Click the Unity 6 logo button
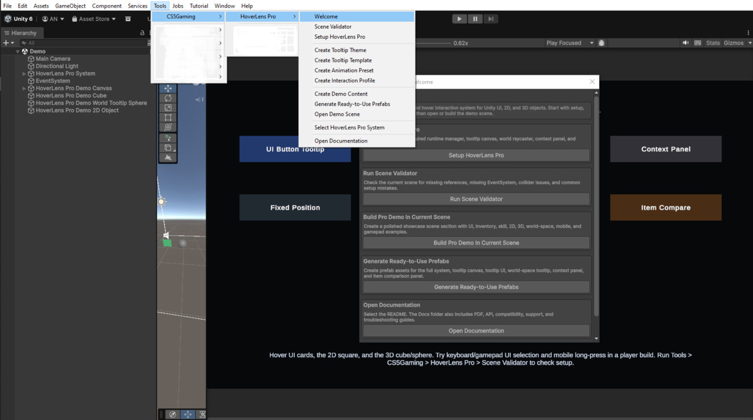The width and height of the screenshot is (753, 420). point(19,19)
